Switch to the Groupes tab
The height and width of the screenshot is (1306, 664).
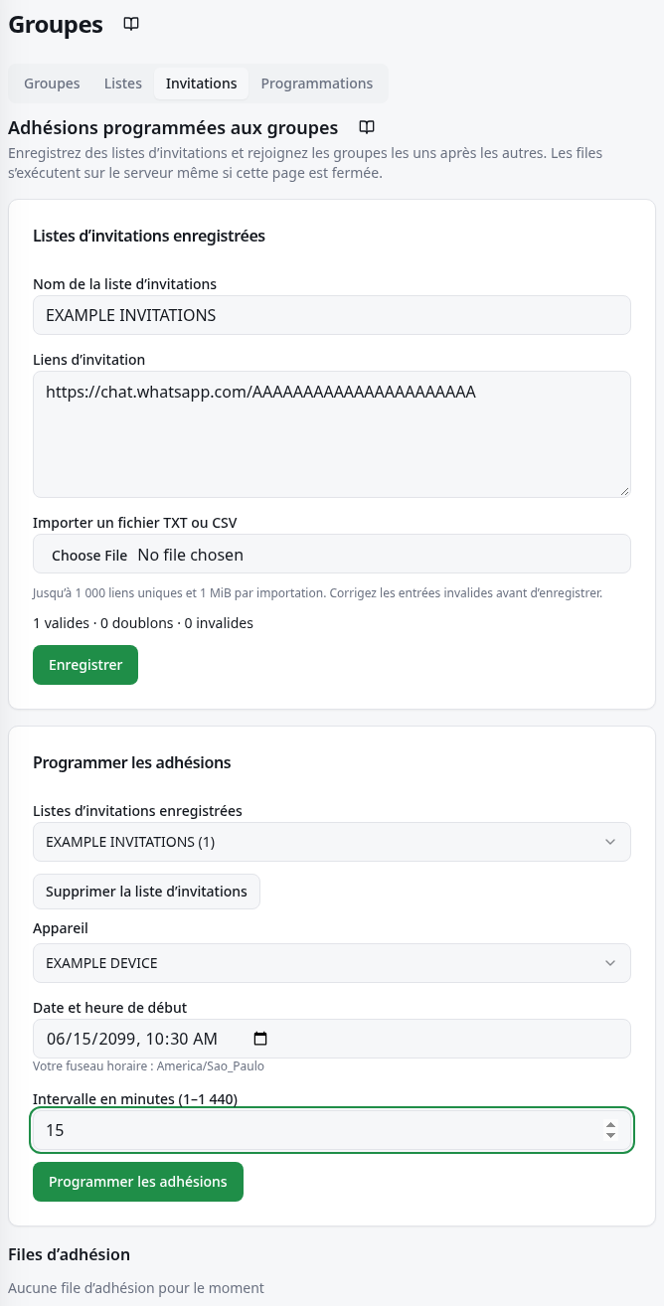52,83
